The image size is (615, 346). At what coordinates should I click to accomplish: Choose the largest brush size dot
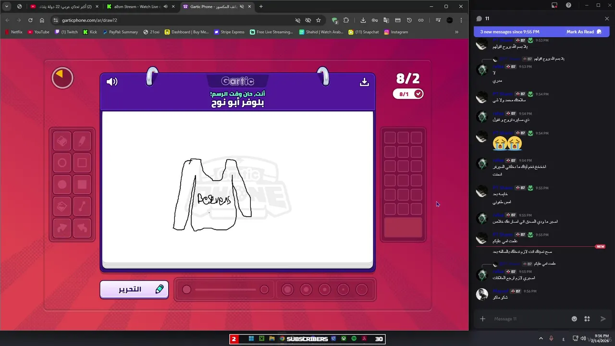287,289
